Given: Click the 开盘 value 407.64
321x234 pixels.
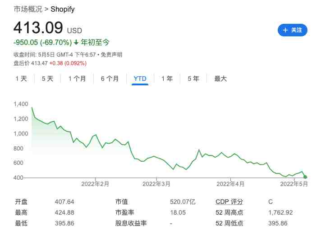Looking at the screenshot, I should pos(64,202).
